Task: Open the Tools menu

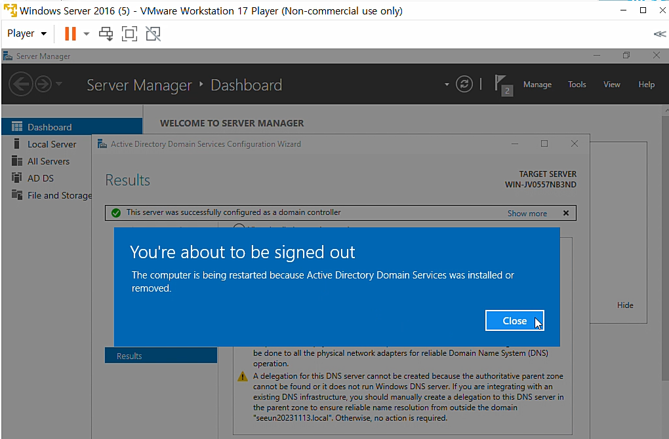Action: coord(577,85)
